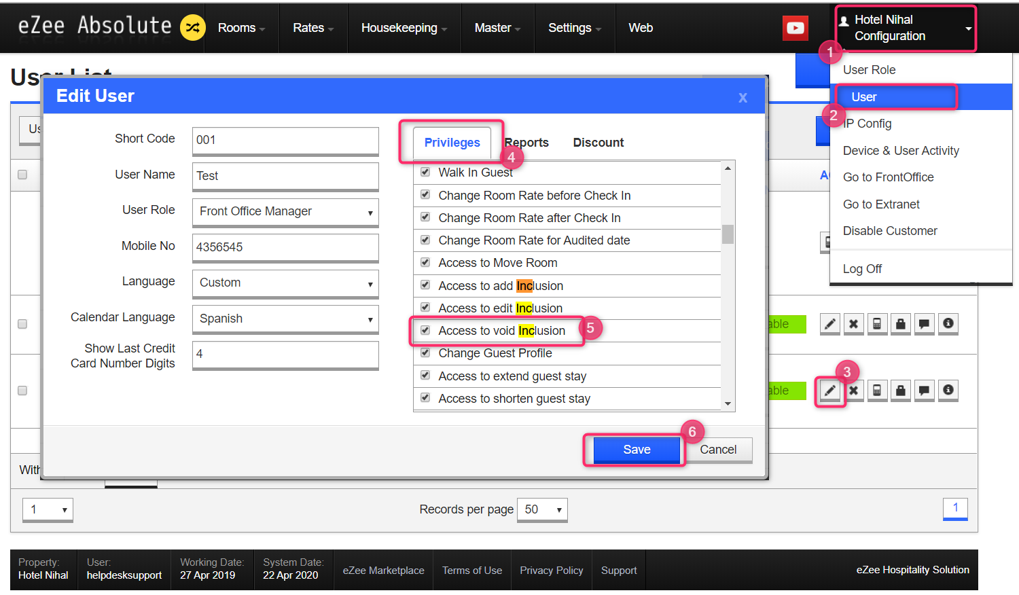Toggle Change Room Rate for Audited date checkbox

(425, 240)
